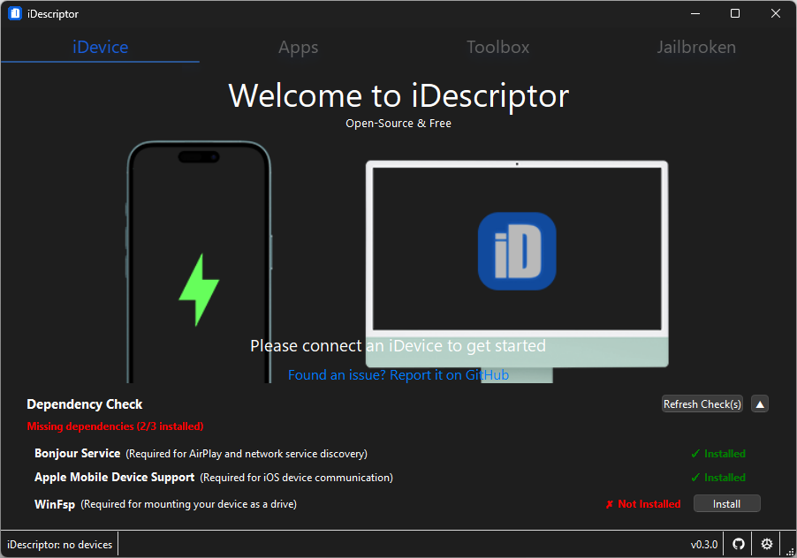
Task: Maximize the iDescriptor window
Action: tap(734, 13)
